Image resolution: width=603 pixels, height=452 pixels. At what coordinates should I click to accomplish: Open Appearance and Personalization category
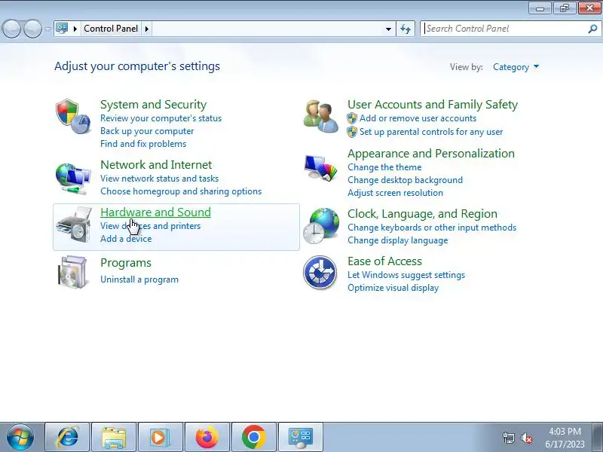431,154
